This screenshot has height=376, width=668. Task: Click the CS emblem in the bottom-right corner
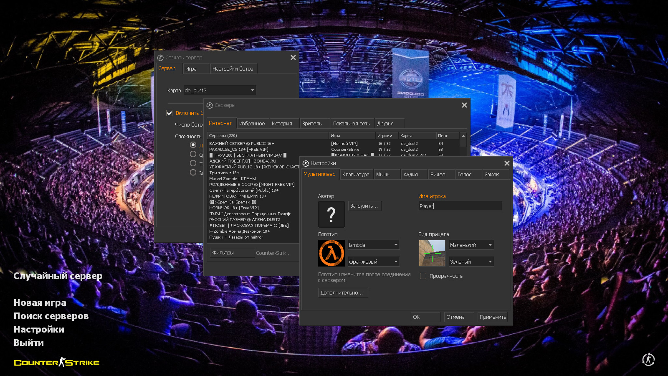tap(648, 359)
